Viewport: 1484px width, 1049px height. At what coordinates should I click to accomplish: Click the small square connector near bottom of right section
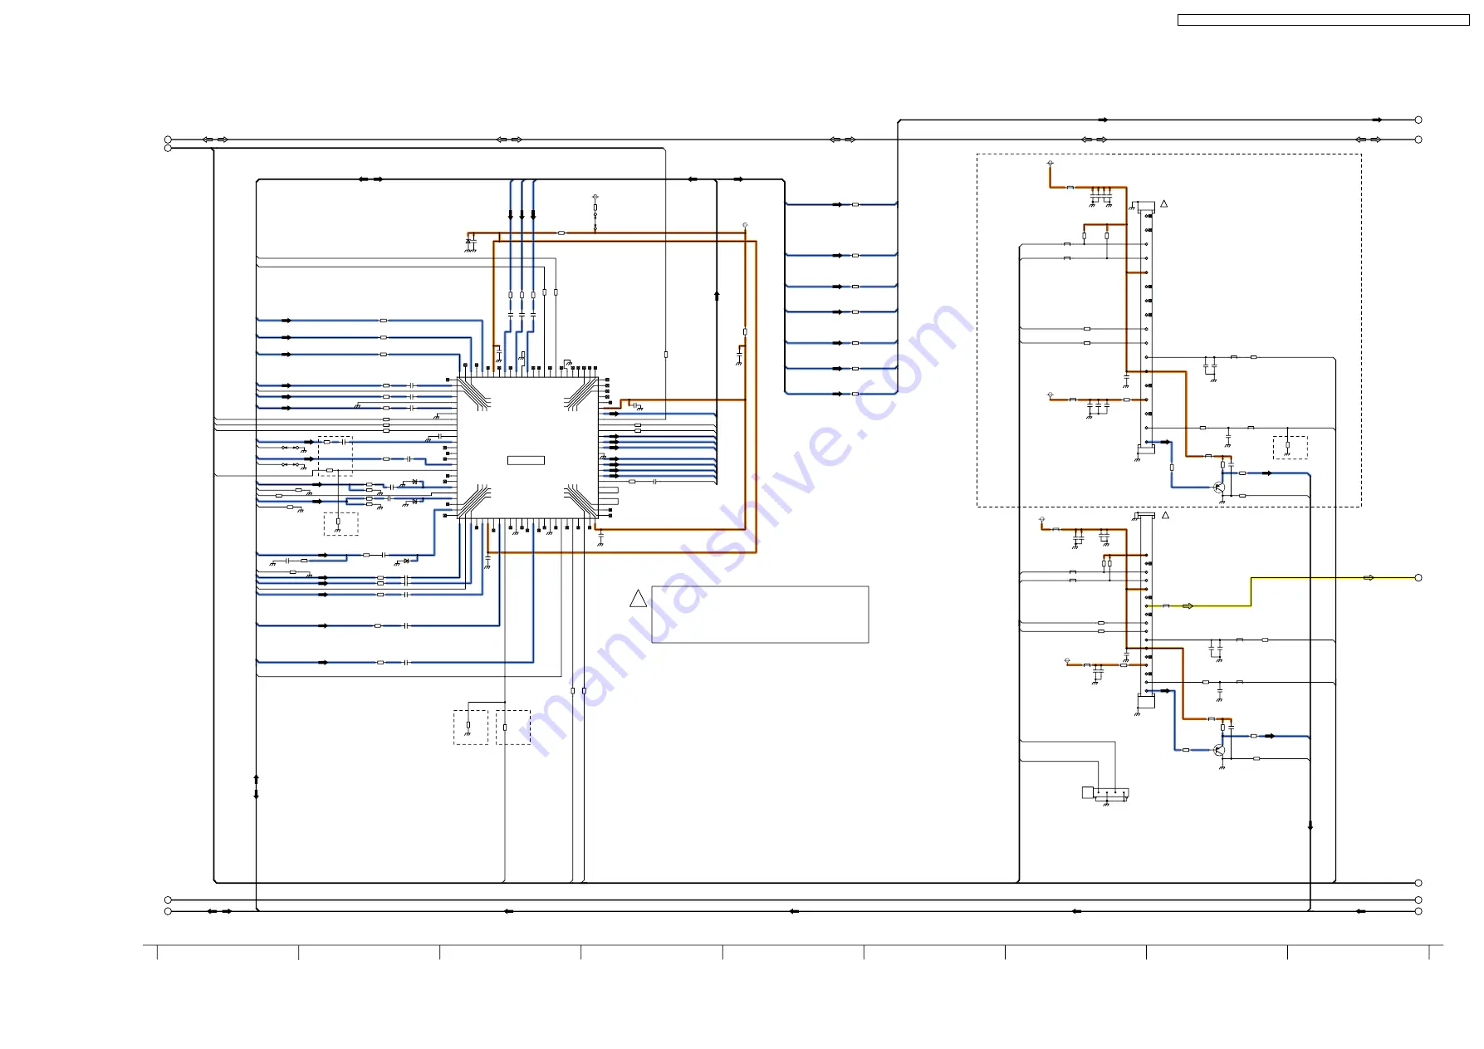click(x=1088, y=792)
